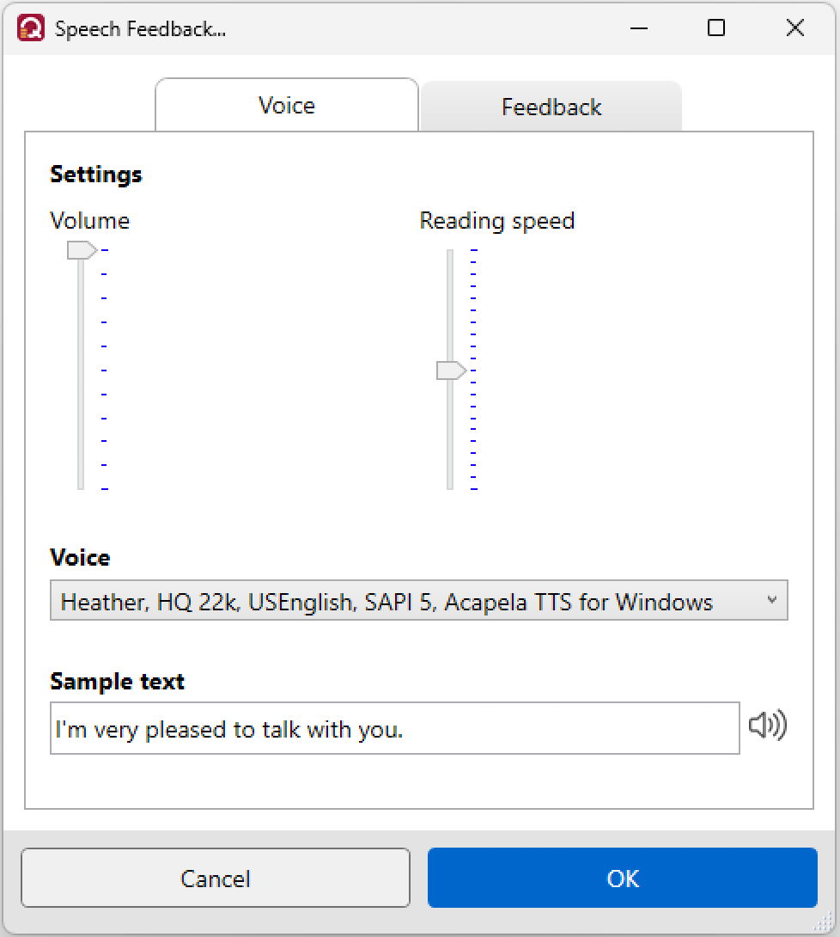Close the Speech Feedback dialog

(x=794, y=28)
